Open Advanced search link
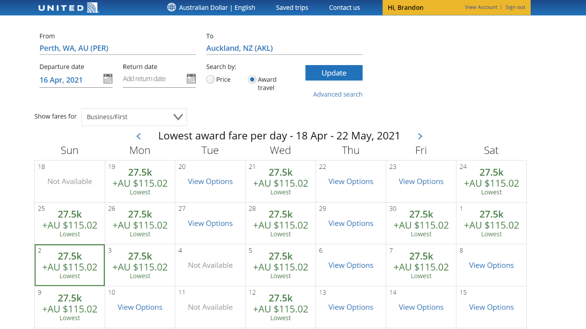586x329 pixels. pos(338,94)
